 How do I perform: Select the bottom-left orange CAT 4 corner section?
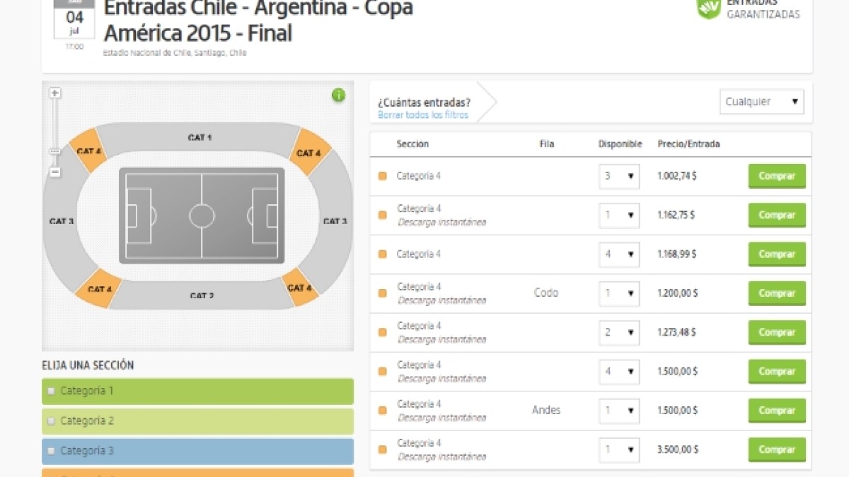[x=99, y=288]
